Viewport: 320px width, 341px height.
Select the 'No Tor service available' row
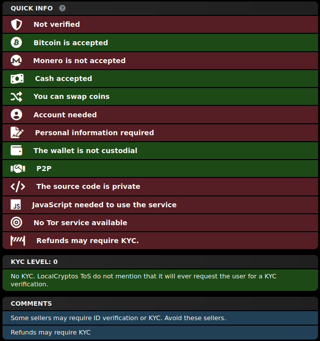(x=160, y=223)
